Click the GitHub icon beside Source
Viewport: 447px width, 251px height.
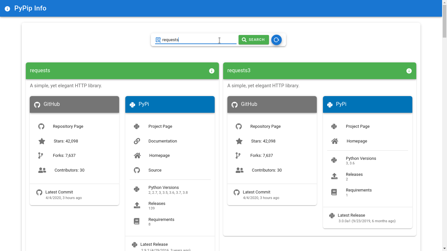tap(137, 170)
